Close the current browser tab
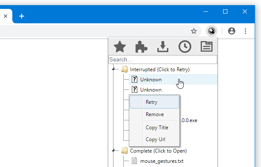 point(6,16)
